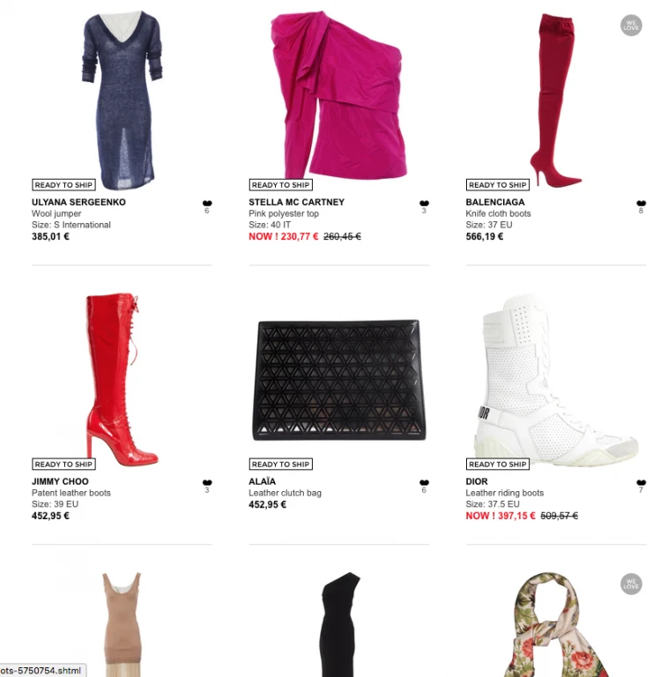
Task: Open the black one-shoulder dress thumbnail
Action: coord(341,624)
